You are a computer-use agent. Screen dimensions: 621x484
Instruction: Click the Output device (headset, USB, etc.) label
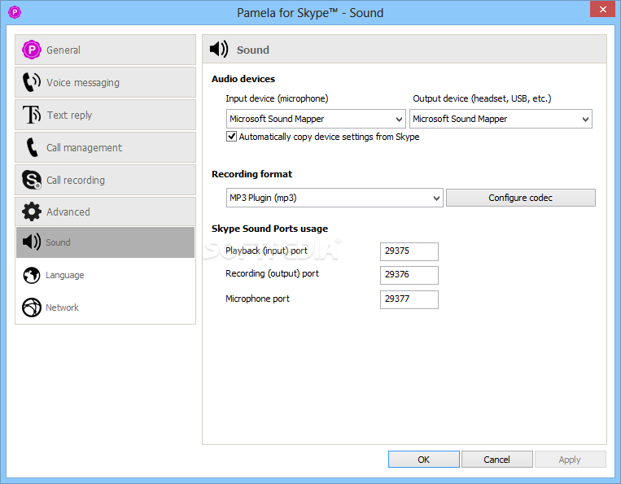[x=482, y=98]
